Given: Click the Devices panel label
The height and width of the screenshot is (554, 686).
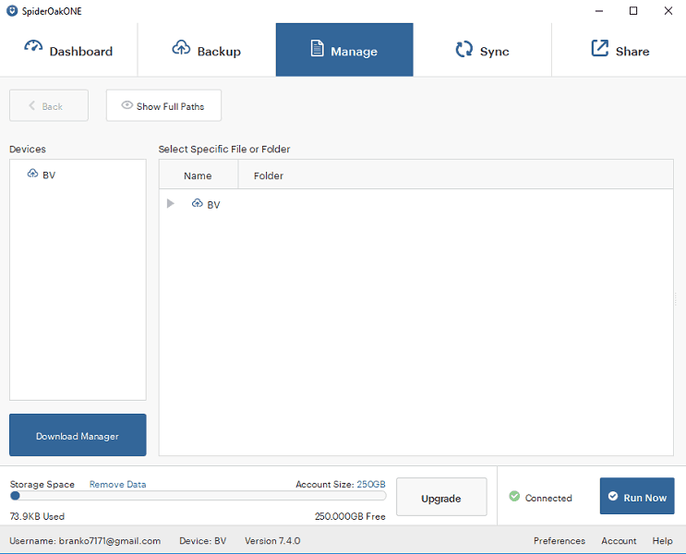Looking at the screenshot, I should (28, 149).
